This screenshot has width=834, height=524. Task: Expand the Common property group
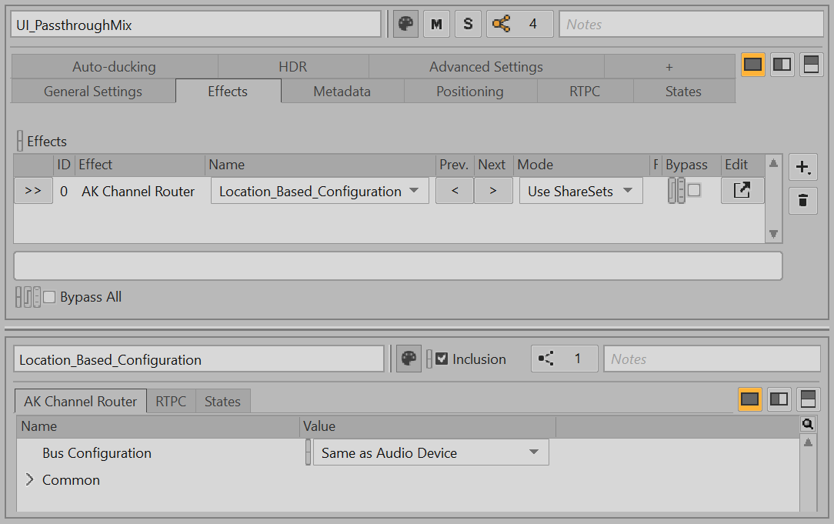(x=30, y=480)
